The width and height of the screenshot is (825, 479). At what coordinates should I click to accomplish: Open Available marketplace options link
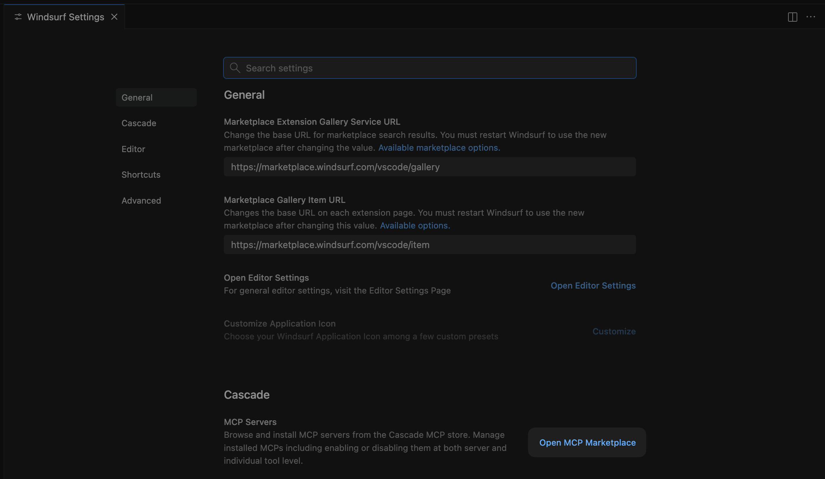[439, 148]
